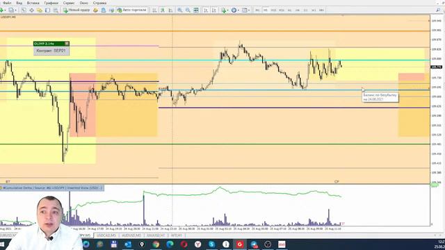
Task: Click the Templates toolbar icon
Action: (244, 10)
